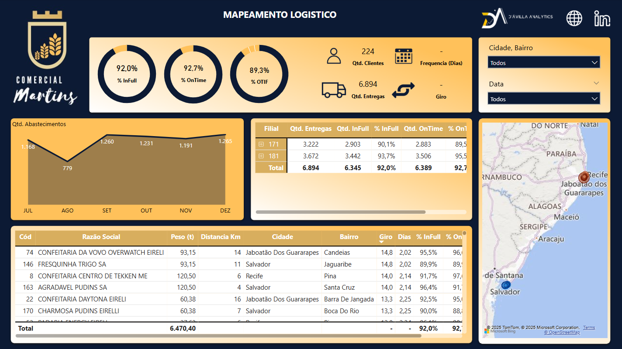Select the DEZ data point 1.265
The image size is (622, 349).
pos(225,135)
